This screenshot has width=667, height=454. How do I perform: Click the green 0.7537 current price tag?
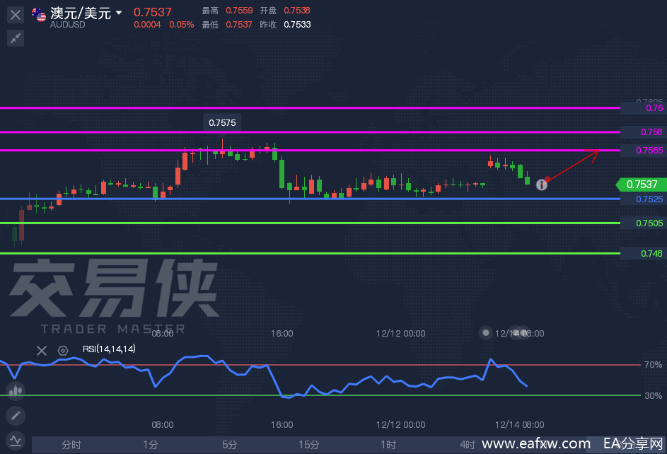[641, 185]
